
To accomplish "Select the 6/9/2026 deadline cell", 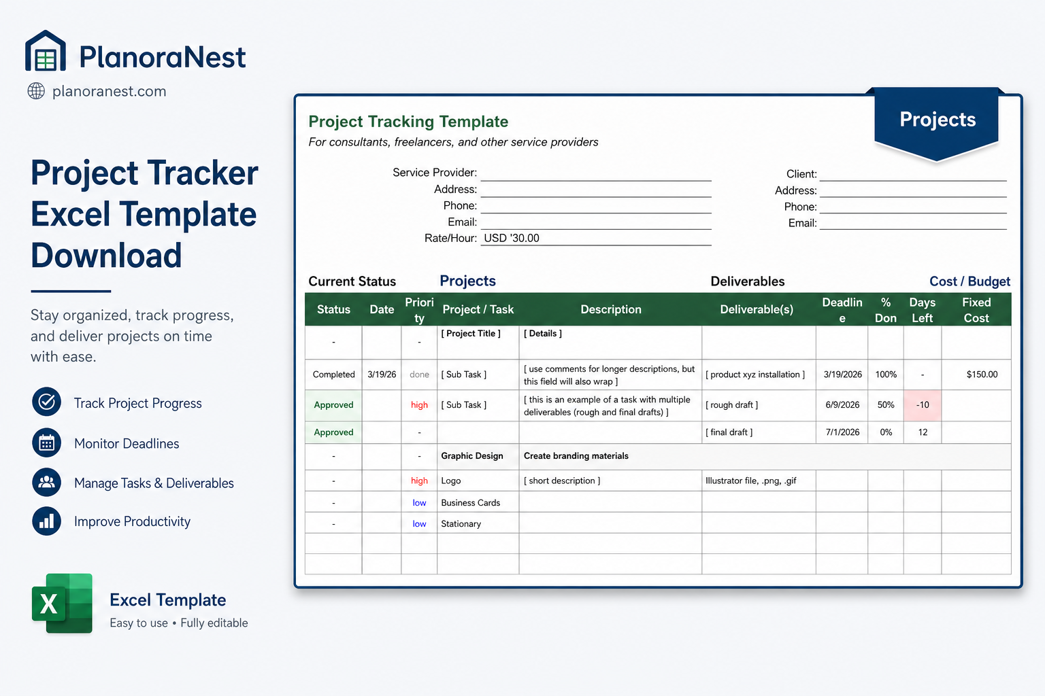I will (842, 405).
